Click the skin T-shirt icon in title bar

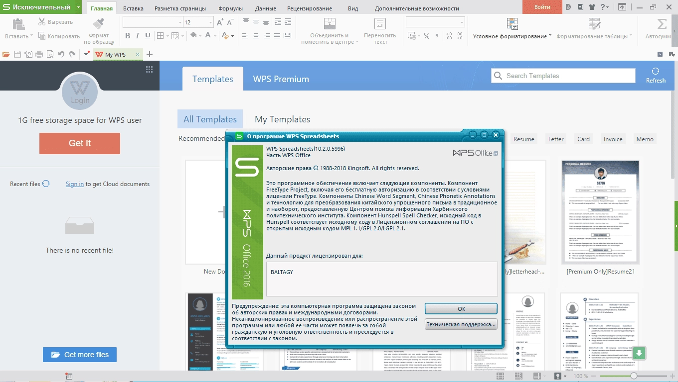coord(592,7)
